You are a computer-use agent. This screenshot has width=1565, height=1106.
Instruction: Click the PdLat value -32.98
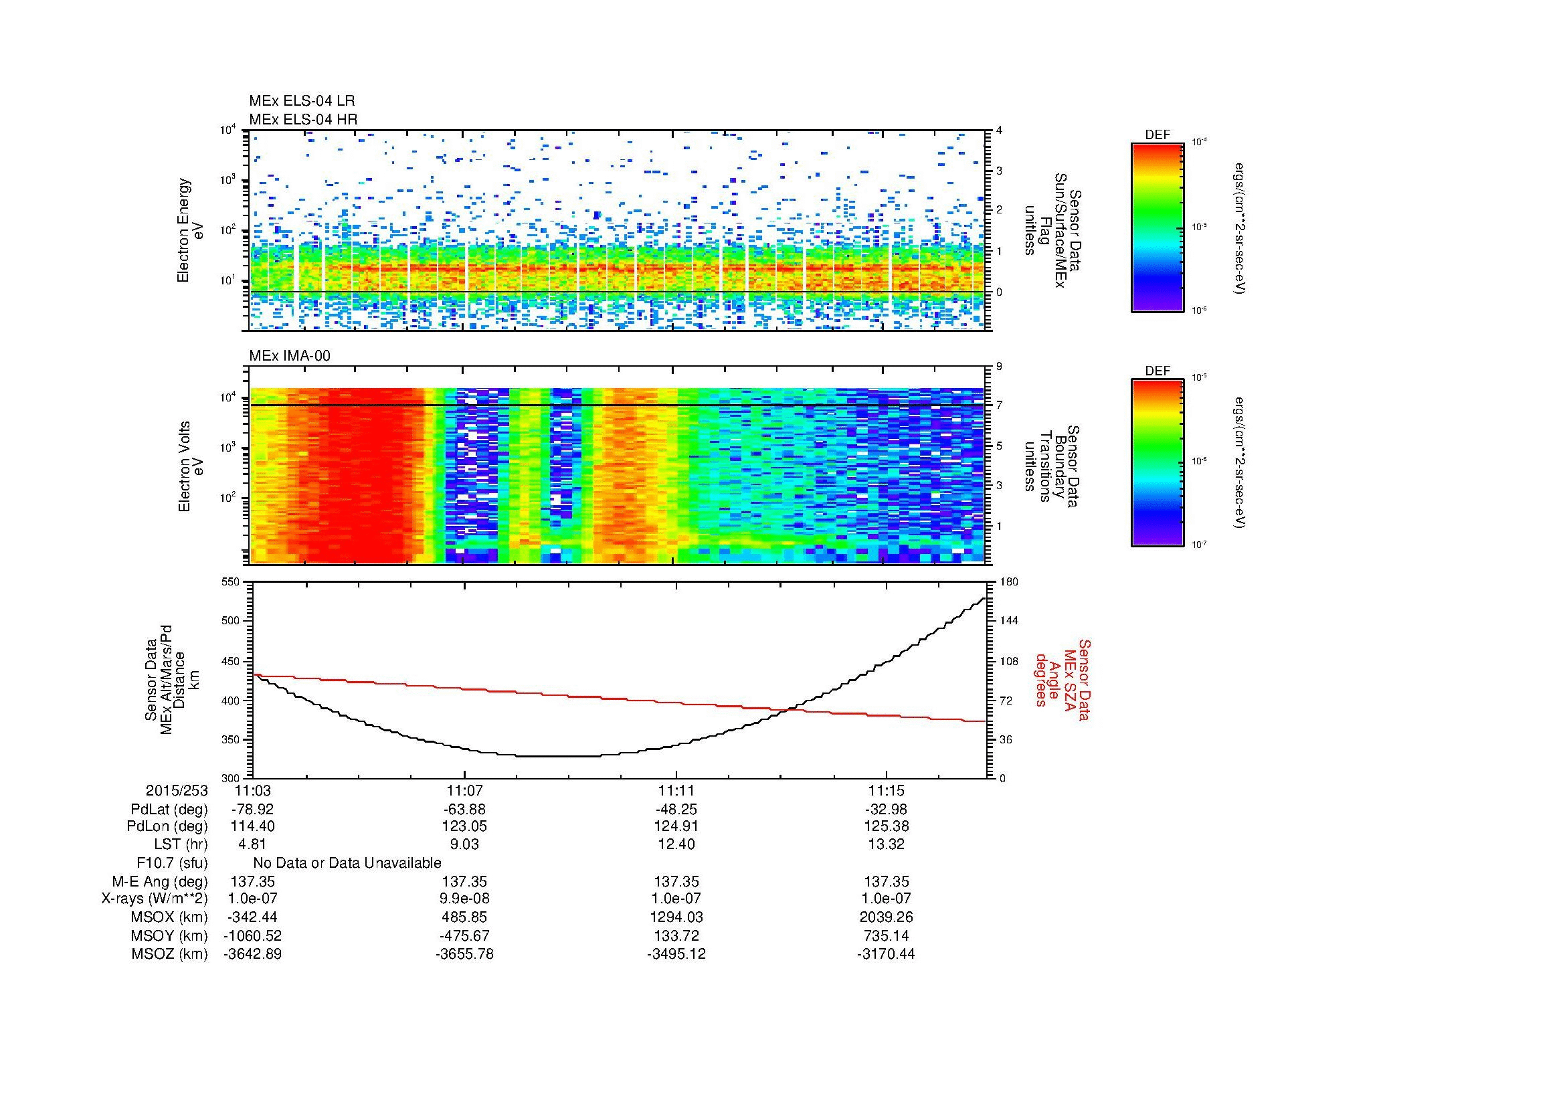click(886, 810)
